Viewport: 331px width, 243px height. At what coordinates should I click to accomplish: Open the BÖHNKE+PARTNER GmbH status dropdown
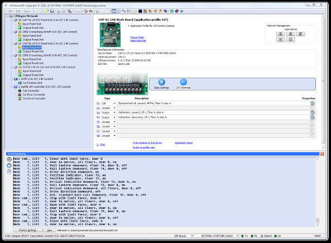click(238, 236)
